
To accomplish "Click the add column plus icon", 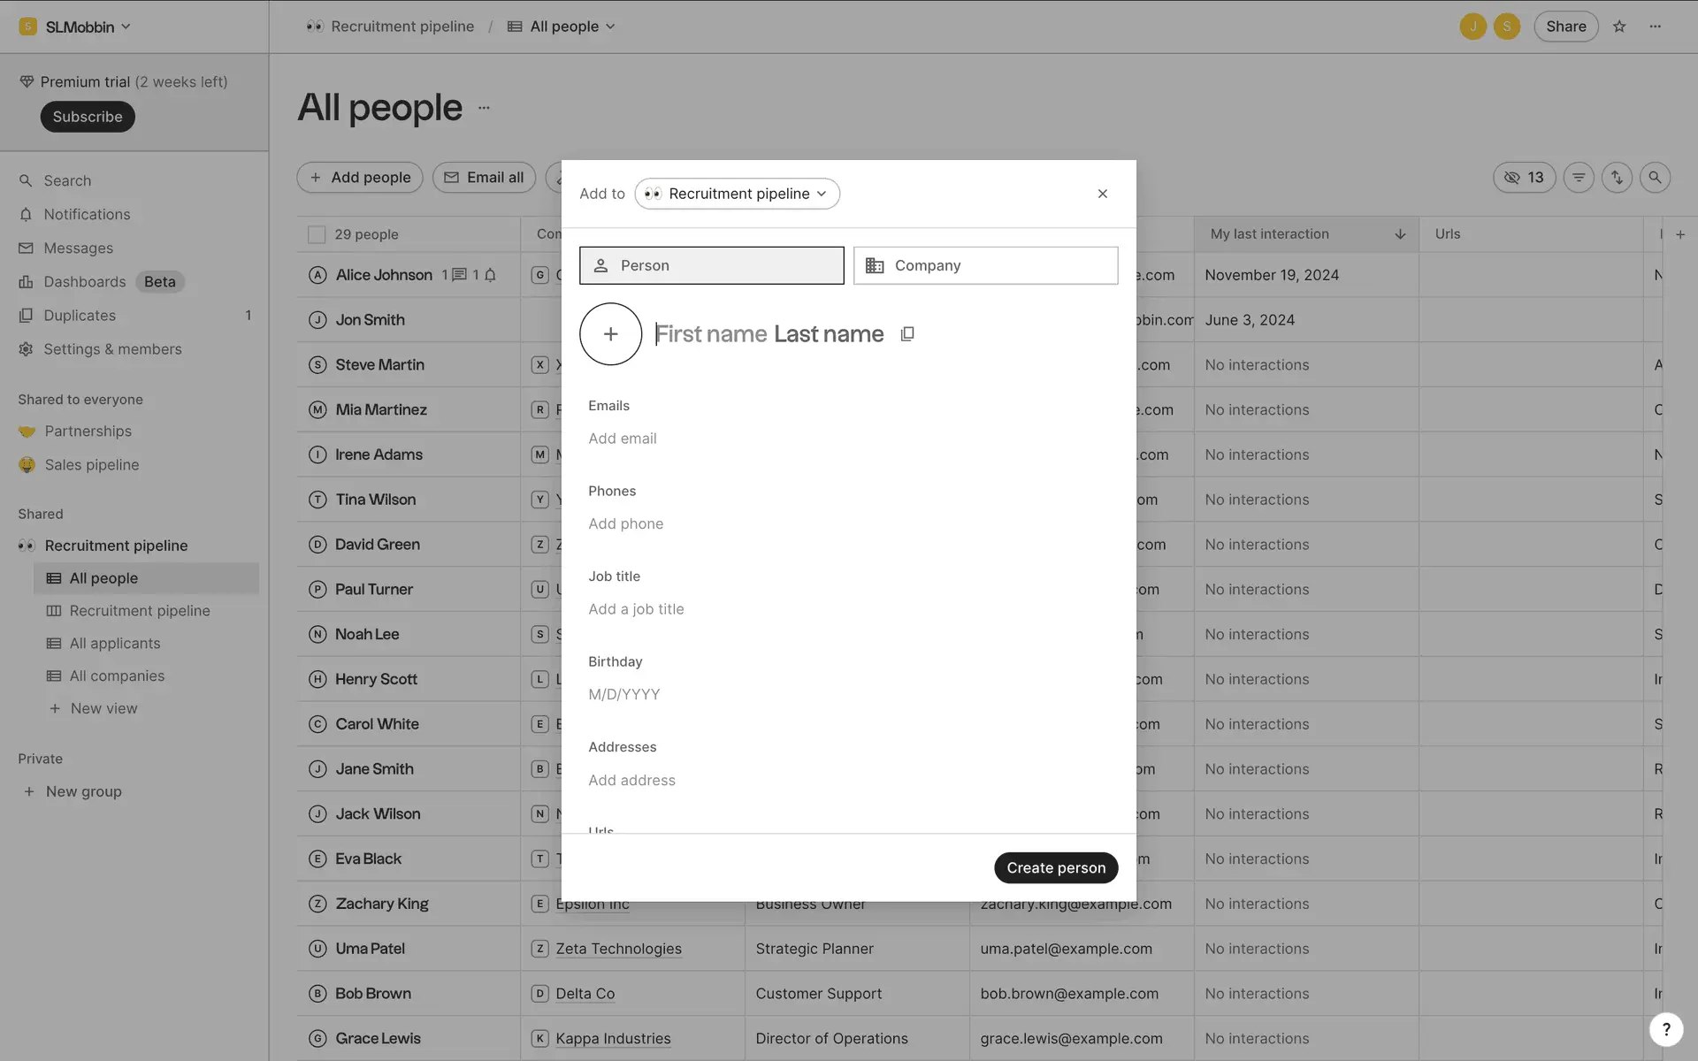I will click(1680, 234).
